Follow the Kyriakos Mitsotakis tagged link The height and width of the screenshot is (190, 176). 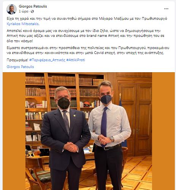coord(23,24)
